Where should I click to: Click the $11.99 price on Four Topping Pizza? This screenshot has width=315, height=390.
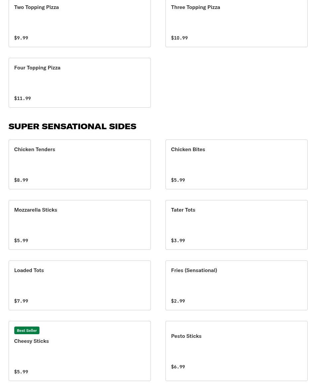point(22,98)
